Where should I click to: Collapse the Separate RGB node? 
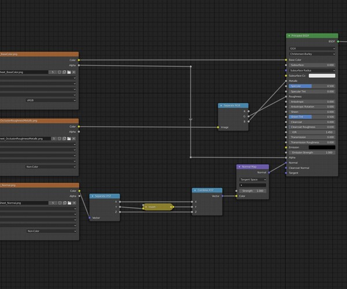221,105
